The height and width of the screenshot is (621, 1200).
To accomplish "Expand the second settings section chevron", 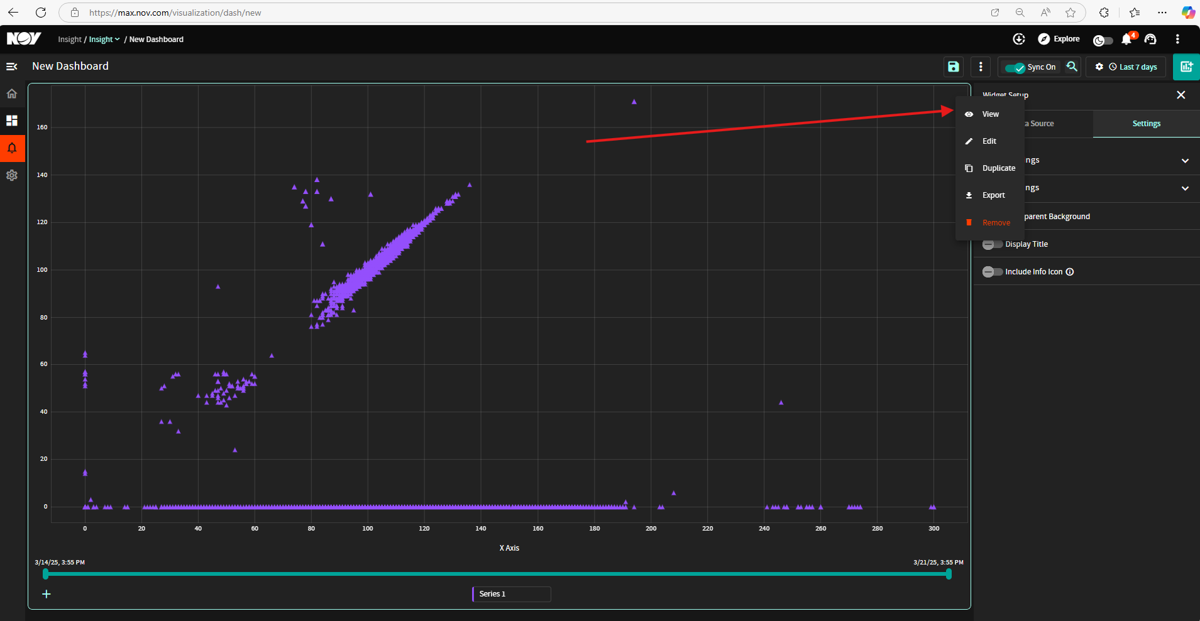I will (1185, 188).
